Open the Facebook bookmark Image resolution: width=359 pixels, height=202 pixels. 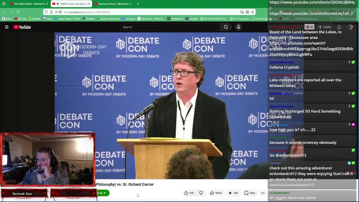[x=129, y=19]
